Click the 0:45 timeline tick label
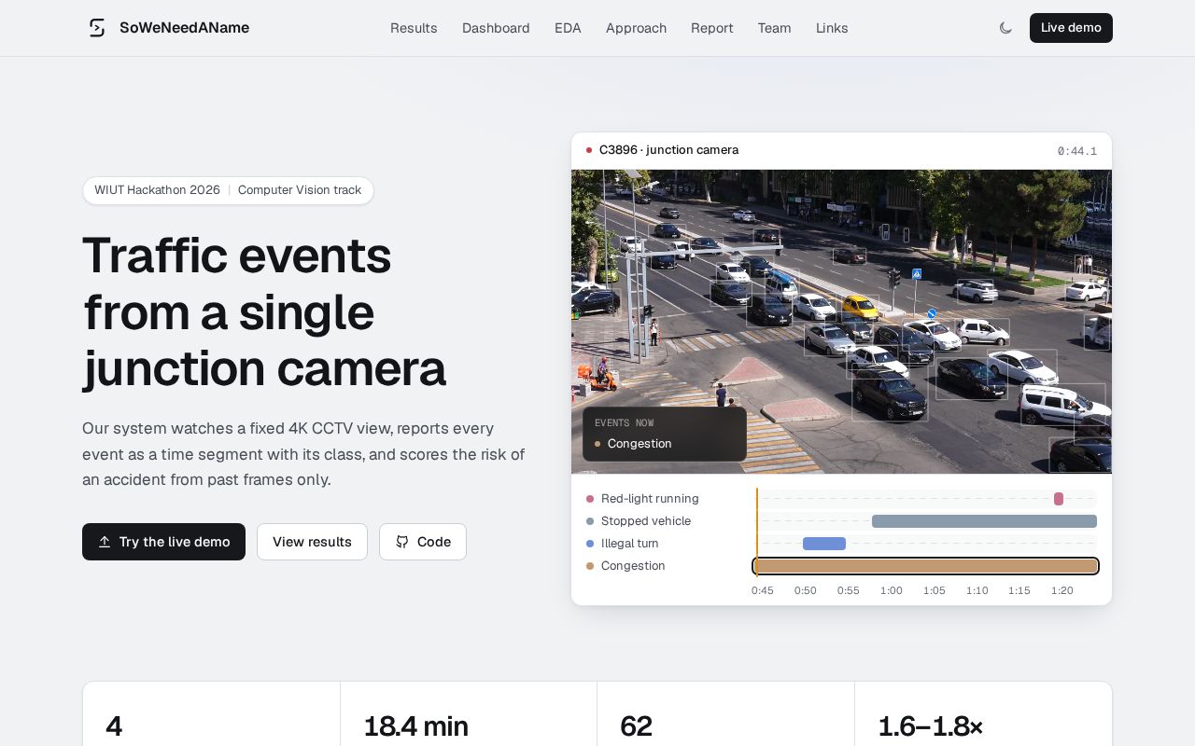The image size is (1195, 746). pyautogui.click(x=763, y=591)
